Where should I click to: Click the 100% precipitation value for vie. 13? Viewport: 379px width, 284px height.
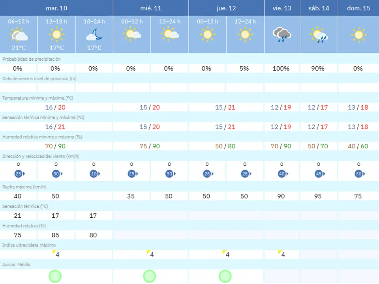coord(281,69)
